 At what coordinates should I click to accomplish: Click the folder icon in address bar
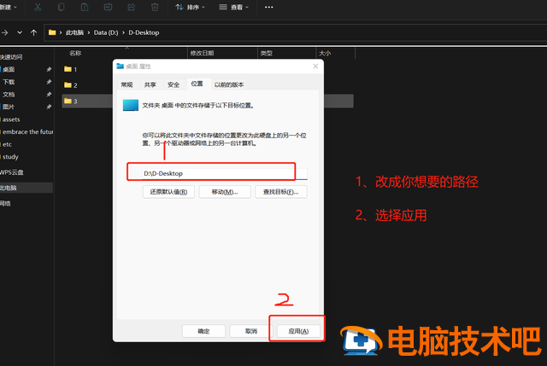click(52, 32)
